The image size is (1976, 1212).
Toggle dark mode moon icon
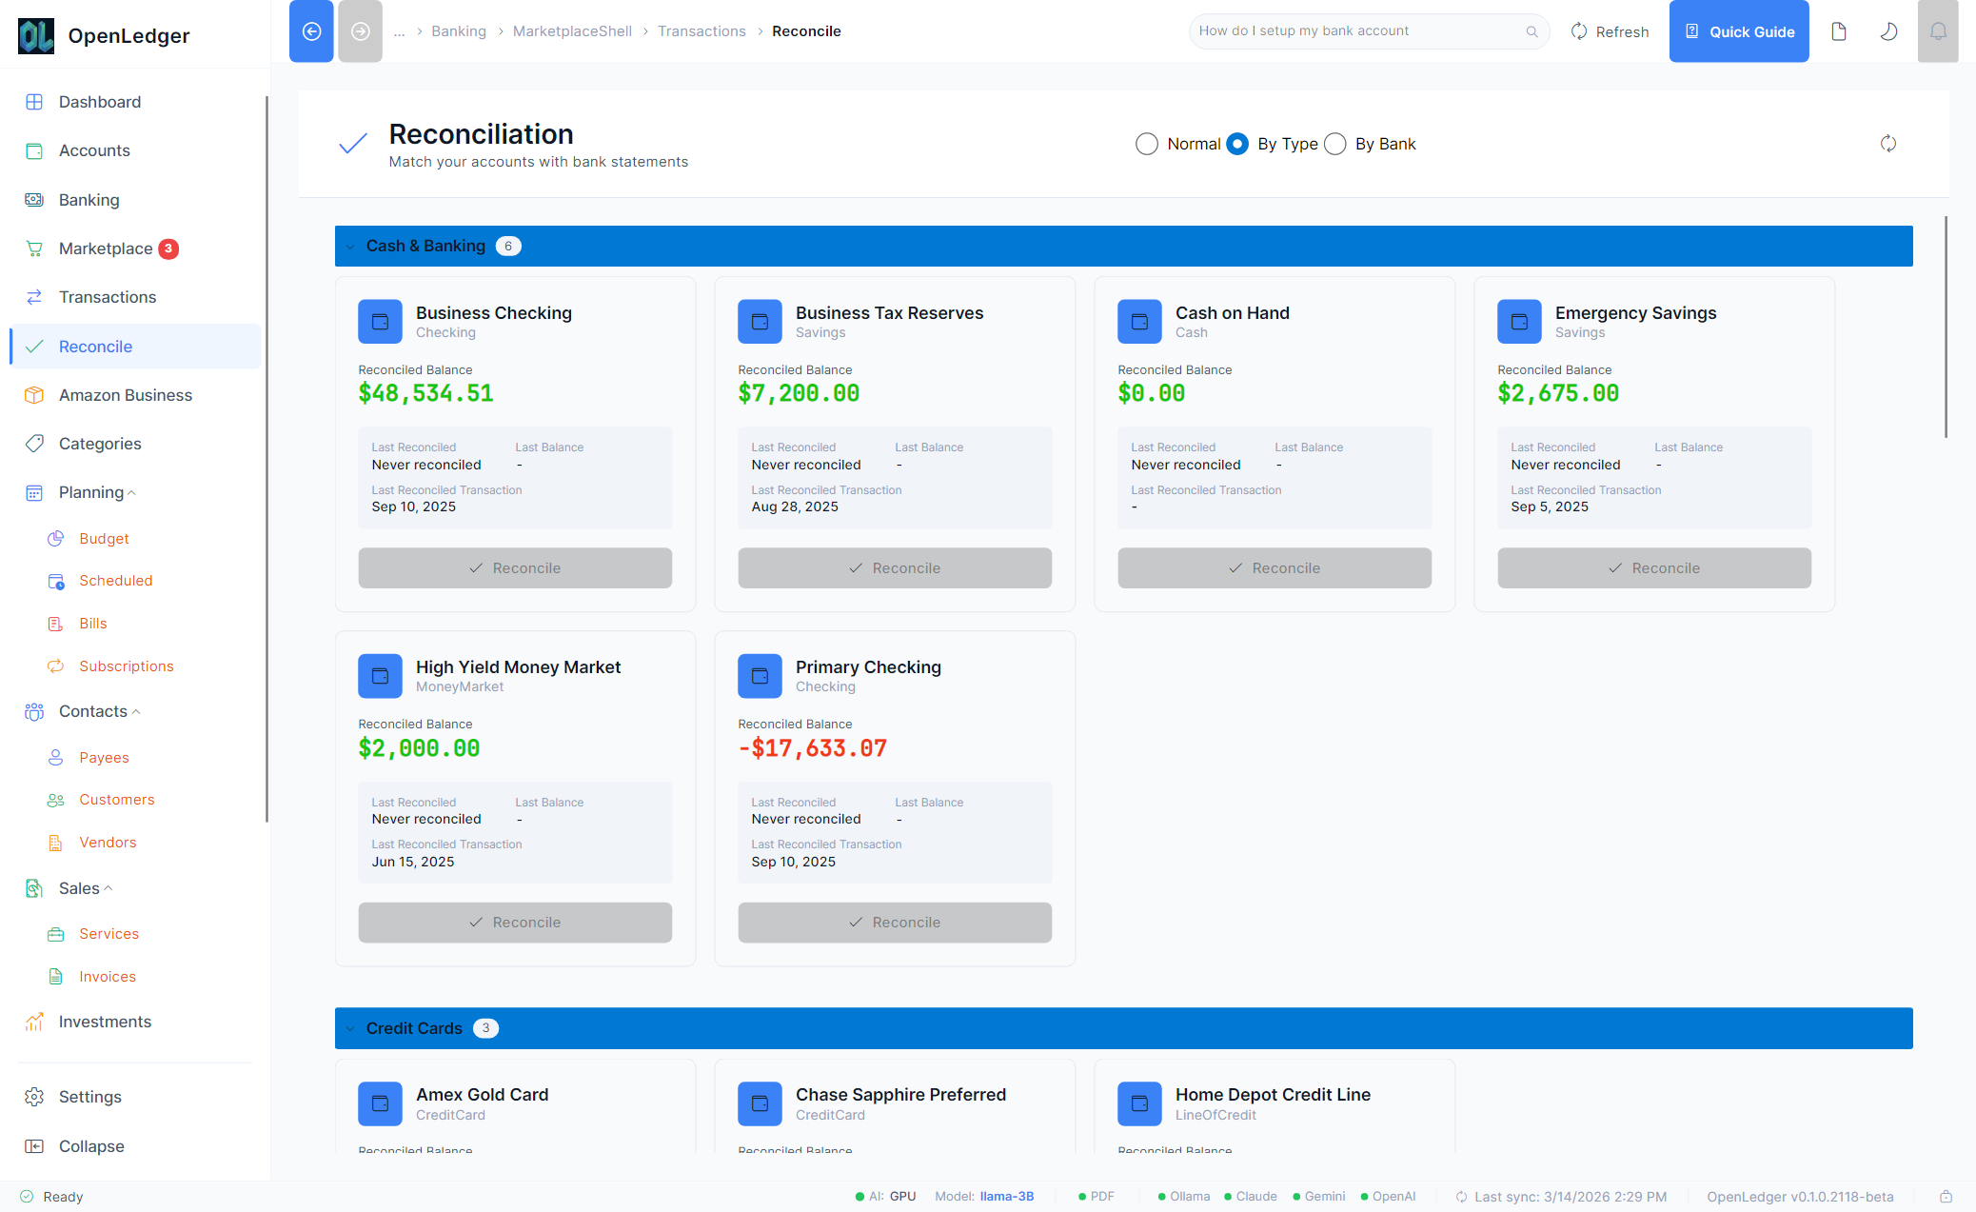point(1888,31)
